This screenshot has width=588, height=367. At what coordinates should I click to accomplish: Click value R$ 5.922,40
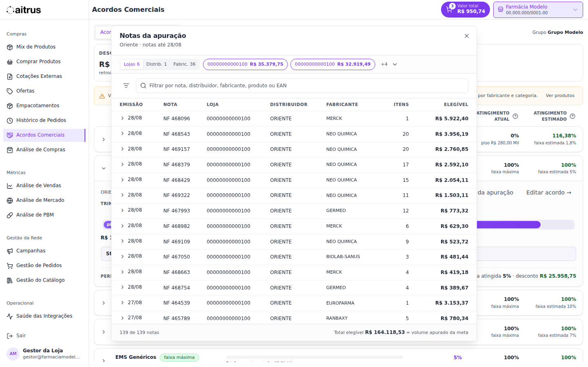[452, 119]
